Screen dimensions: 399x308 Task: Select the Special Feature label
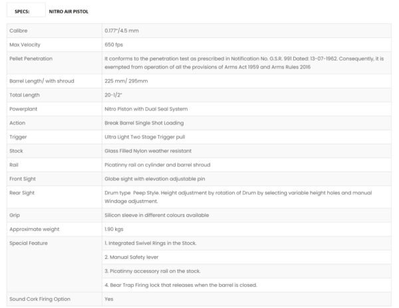(29, 243)
